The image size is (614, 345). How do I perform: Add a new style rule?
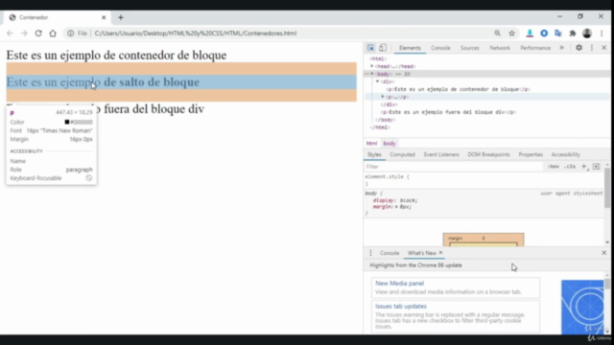tap(584, 167)
